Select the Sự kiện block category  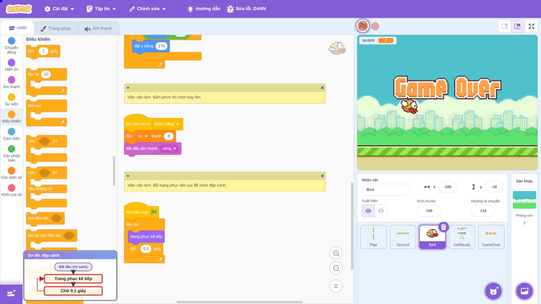11,99
